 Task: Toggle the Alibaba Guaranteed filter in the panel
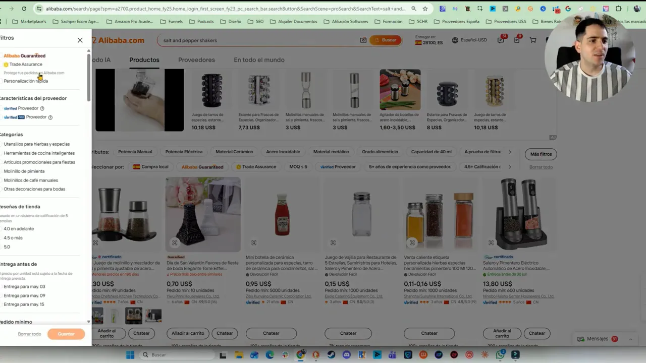25,56
